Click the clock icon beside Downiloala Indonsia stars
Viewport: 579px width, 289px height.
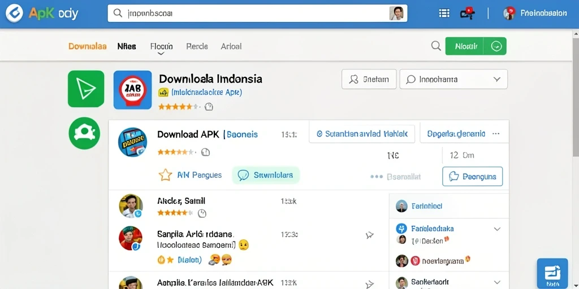point(209,107)
